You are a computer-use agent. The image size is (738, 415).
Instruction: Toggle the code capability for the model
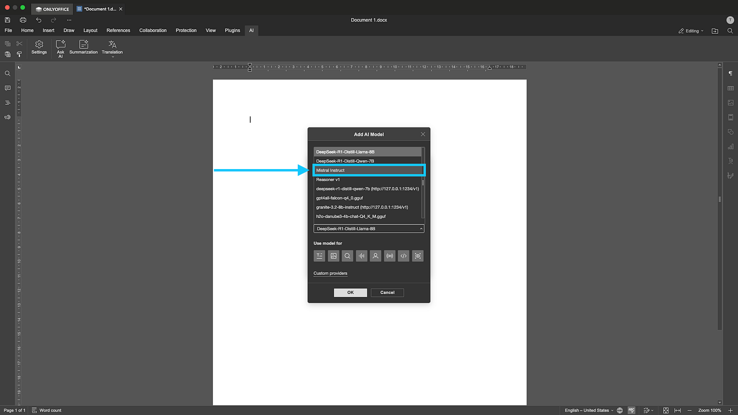pyautogui.click(x=404, y=256)
